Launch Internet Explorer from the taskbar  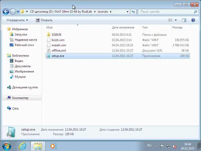point(22,146)
